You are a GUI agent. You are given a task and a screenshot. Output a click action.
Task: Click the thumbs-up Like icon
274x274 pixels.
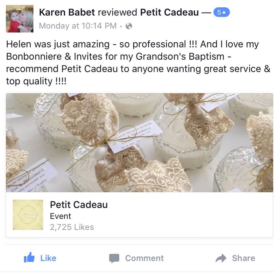(x=29, y=257)
